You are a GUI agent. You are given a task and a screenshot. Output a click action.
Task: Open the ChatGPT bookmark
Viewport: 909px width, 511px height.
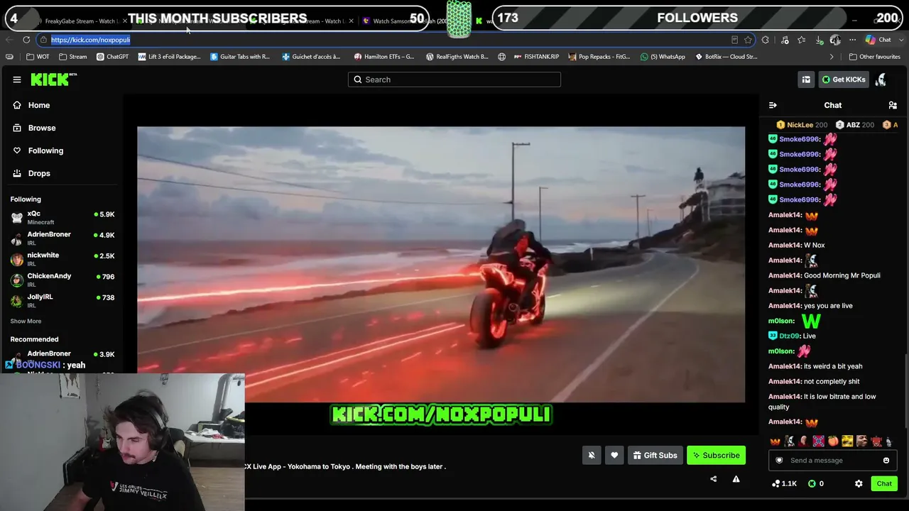112,57
